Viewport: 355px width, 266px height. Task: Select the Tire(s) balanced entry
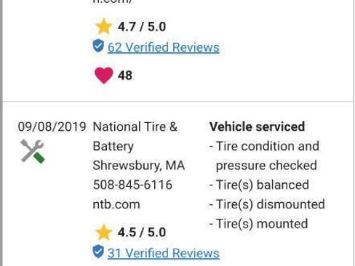coord(259,185)
